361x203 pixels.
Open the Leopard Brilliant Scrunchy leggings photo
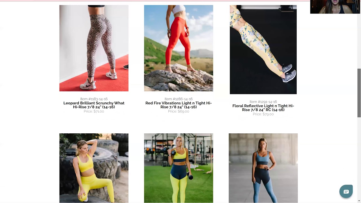[x=94, y=48]
